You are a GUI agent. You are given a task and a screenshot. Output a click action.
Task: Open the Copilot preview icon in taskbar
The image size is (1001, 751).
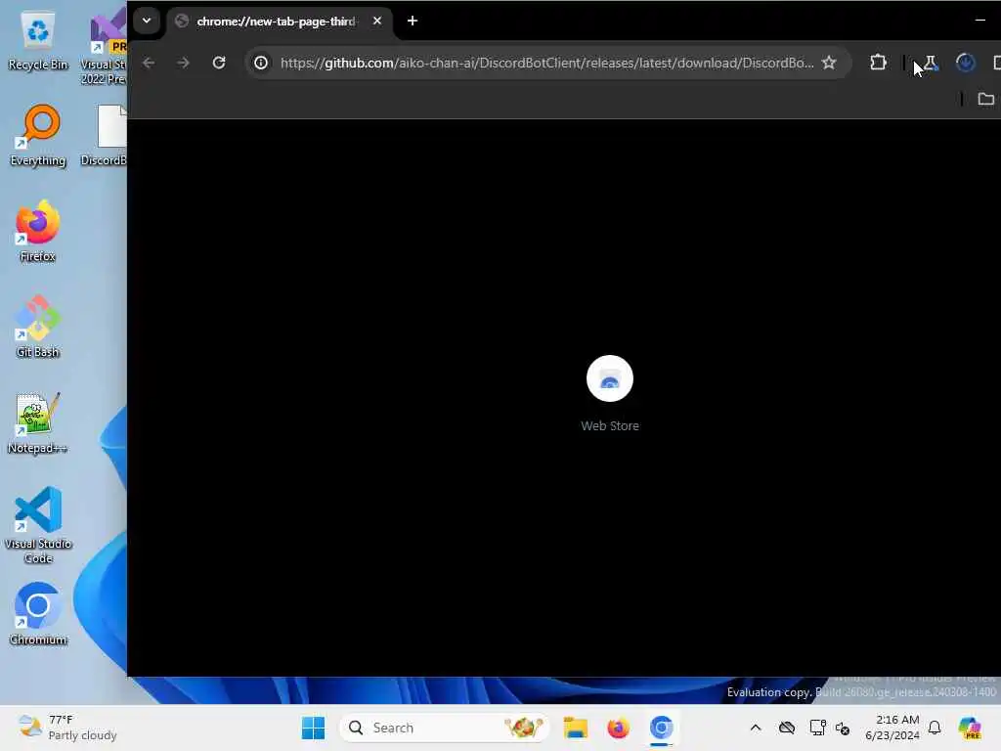click(970, 728)
